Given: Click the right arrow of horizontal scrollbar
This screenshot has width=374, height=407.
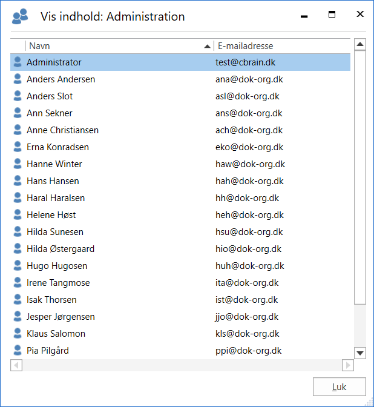Looking at the screenshot, I should [347, 365].
